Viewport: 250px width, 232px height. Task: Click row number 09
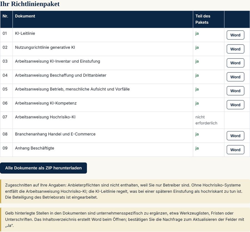(5, 148)
